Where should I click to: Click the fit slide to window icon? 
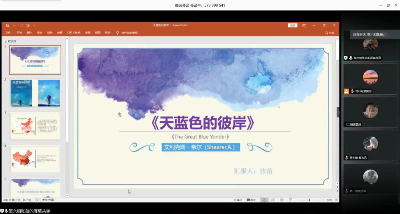(336, 200)
